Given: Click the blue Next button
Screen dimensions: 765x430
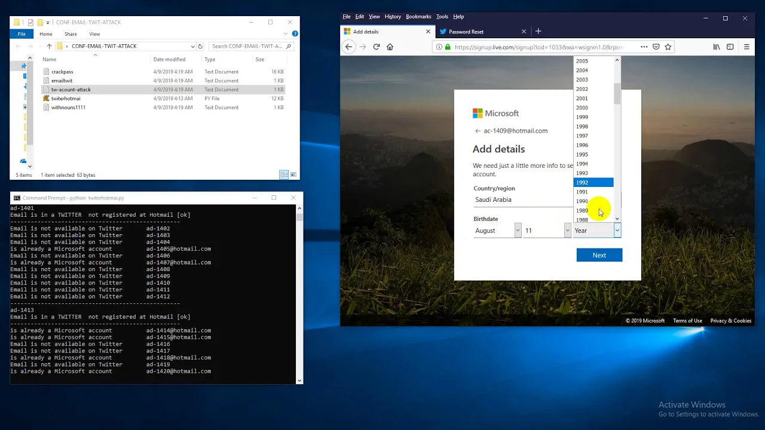Looking at the screenshot, I should (x=599, y=255).
